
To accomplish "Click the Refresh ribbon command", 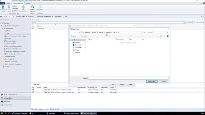I will click(15, 9).
